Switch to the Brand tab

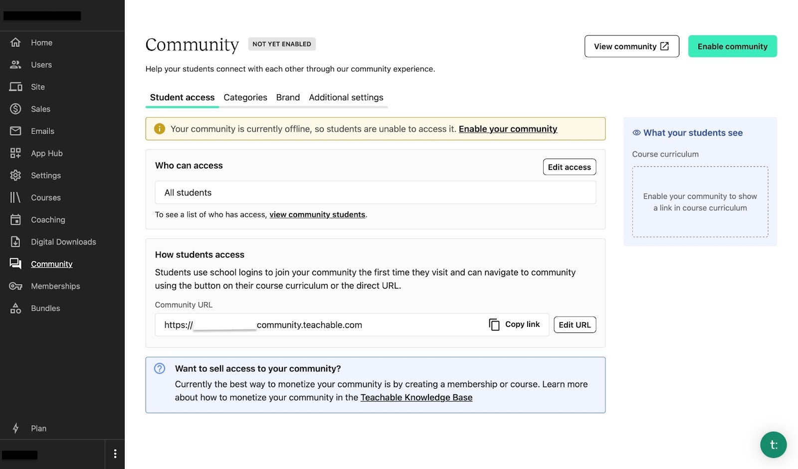coord(288,97)
